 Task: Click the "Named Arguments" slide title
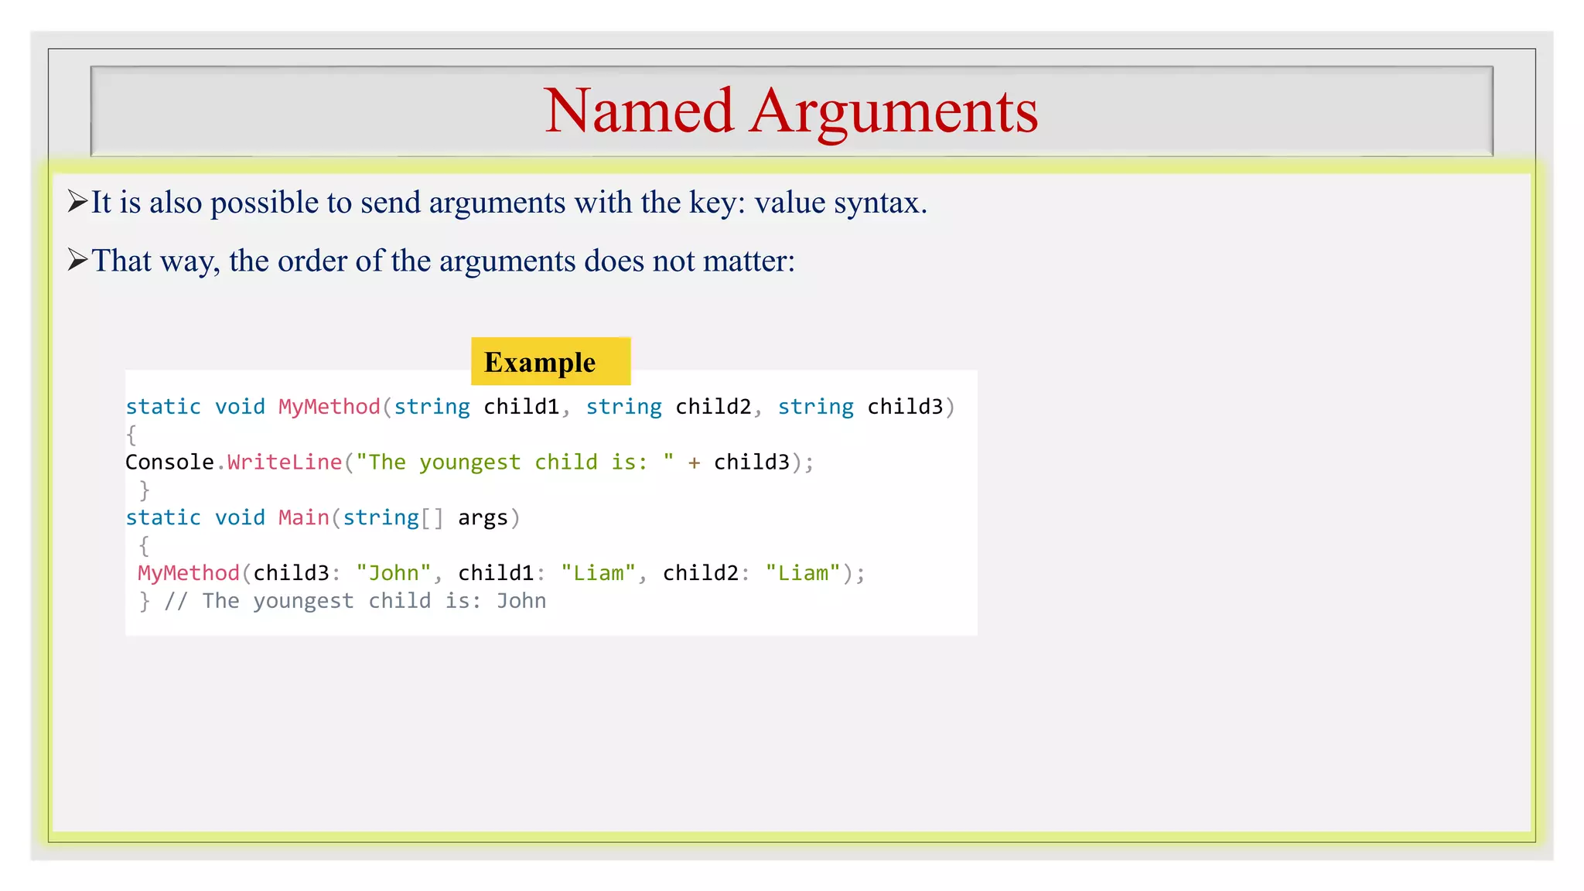click(790, 111)
